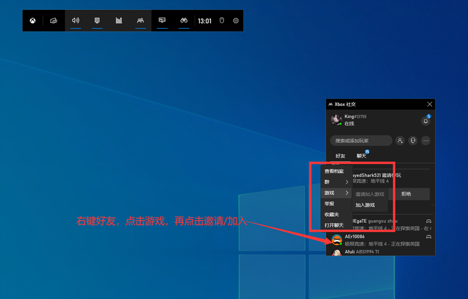Open the Looking for Group binoculars icon
The height and width of the screenshot is (299, 468).
coord(184,20)
